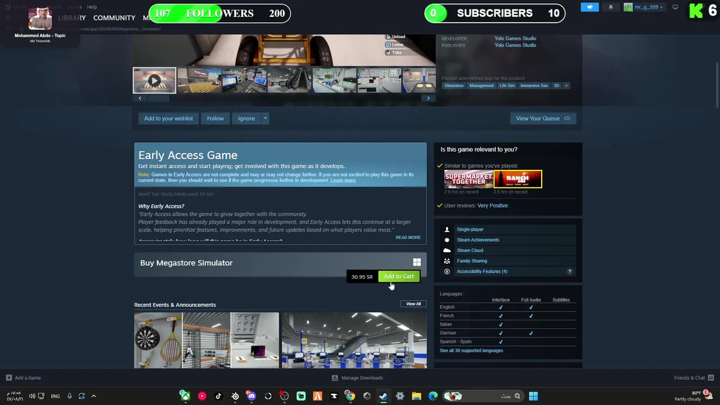Click the page vertical scrollbar

pyautogui.click(x=717, y=84)
